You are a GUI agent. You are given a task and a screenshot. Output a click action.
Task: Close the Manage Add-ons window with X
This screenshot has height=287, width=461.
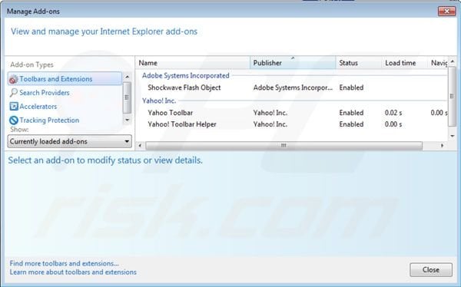[446, 12]
